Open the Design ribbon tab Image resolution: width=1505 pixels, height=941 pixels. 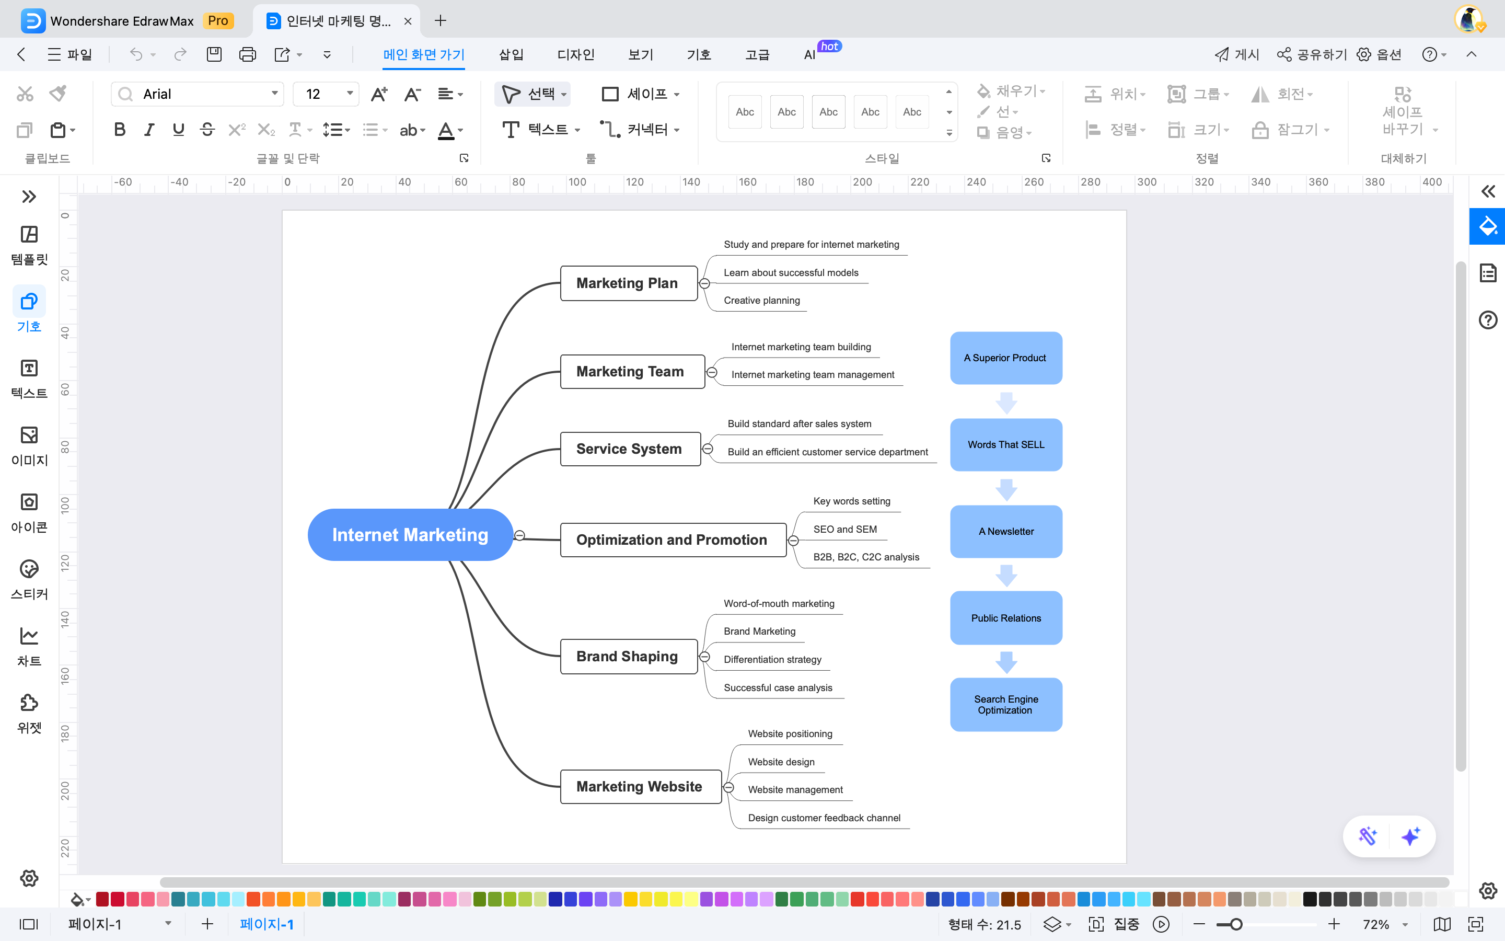(575, 55)
